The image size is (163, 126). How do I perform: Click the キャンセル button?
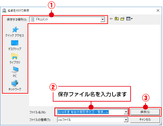pos(145,120)
